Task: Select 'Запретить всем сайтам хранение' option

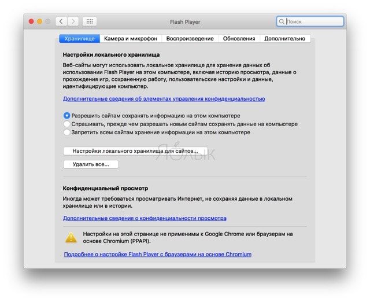Action: tap(67, 132)
